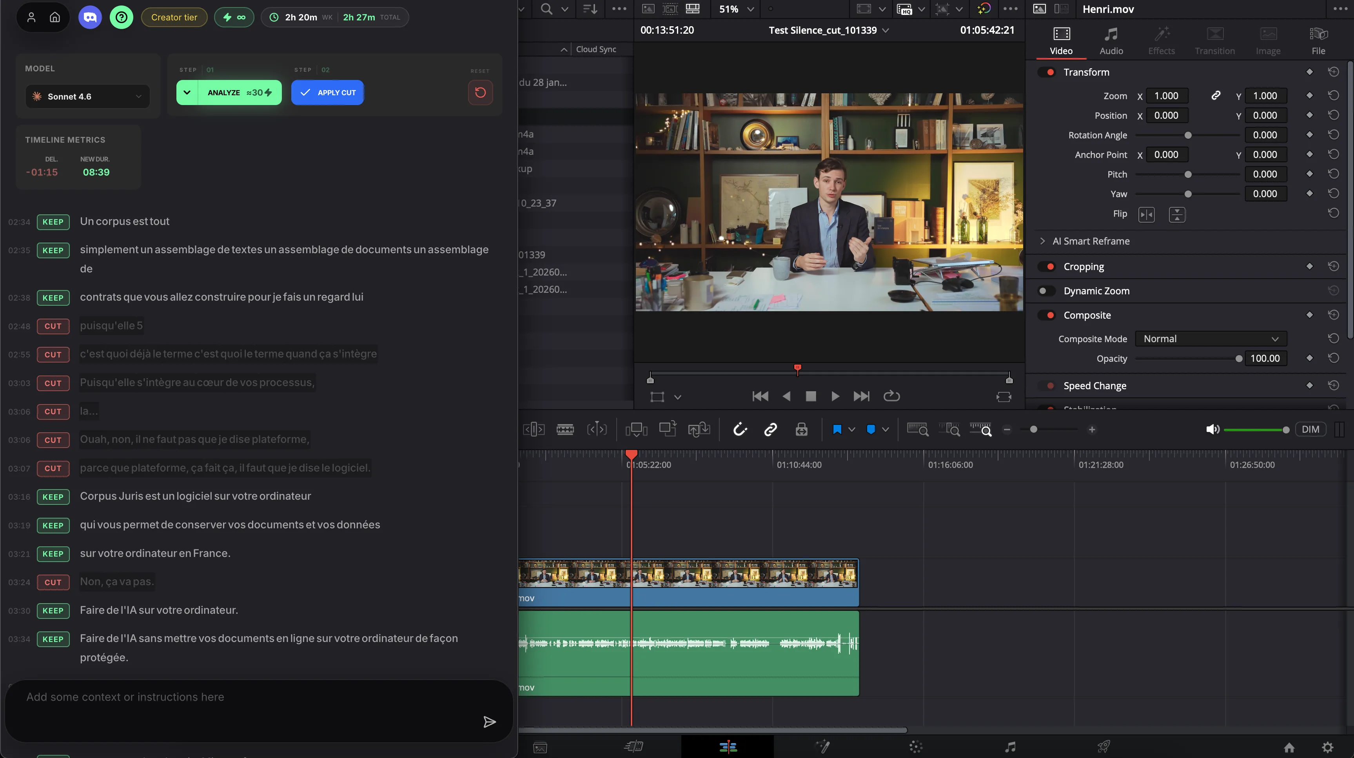Expand the AI Smart Reframe section
Screen dimensions: 1354x758
[x=1043, y=241]
